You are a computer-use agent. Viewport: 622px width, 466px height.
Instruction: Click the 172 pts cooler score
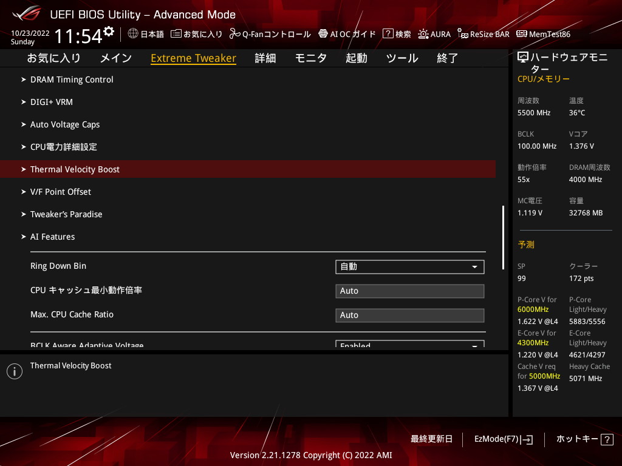point(581,279)
